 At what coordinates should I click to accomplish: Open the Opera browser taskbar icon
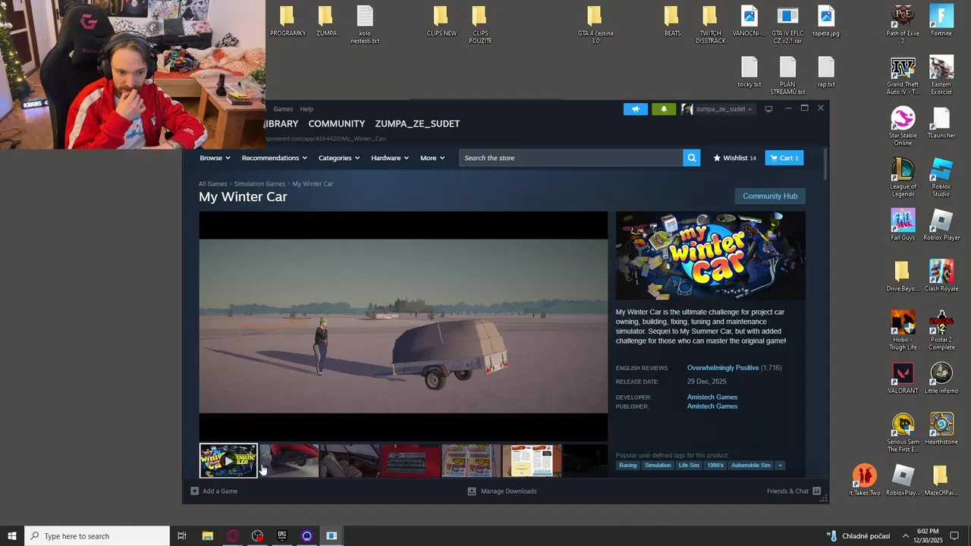point(232,536)
